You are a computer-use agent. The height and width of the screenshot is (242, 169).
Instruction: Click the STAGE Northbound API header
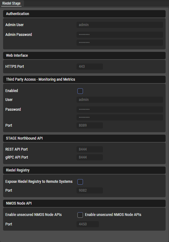point(84,138)
